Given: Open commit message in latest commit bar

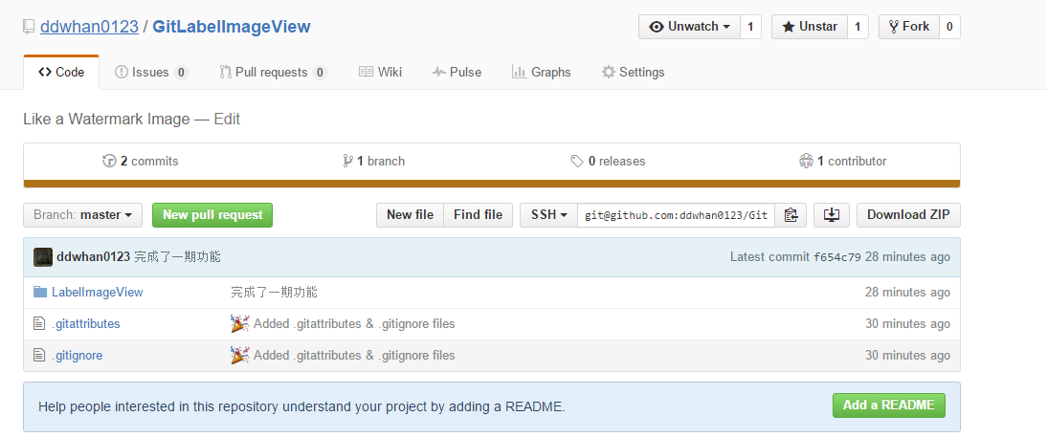Looking at the screenshot, I should tap(178, 257).
